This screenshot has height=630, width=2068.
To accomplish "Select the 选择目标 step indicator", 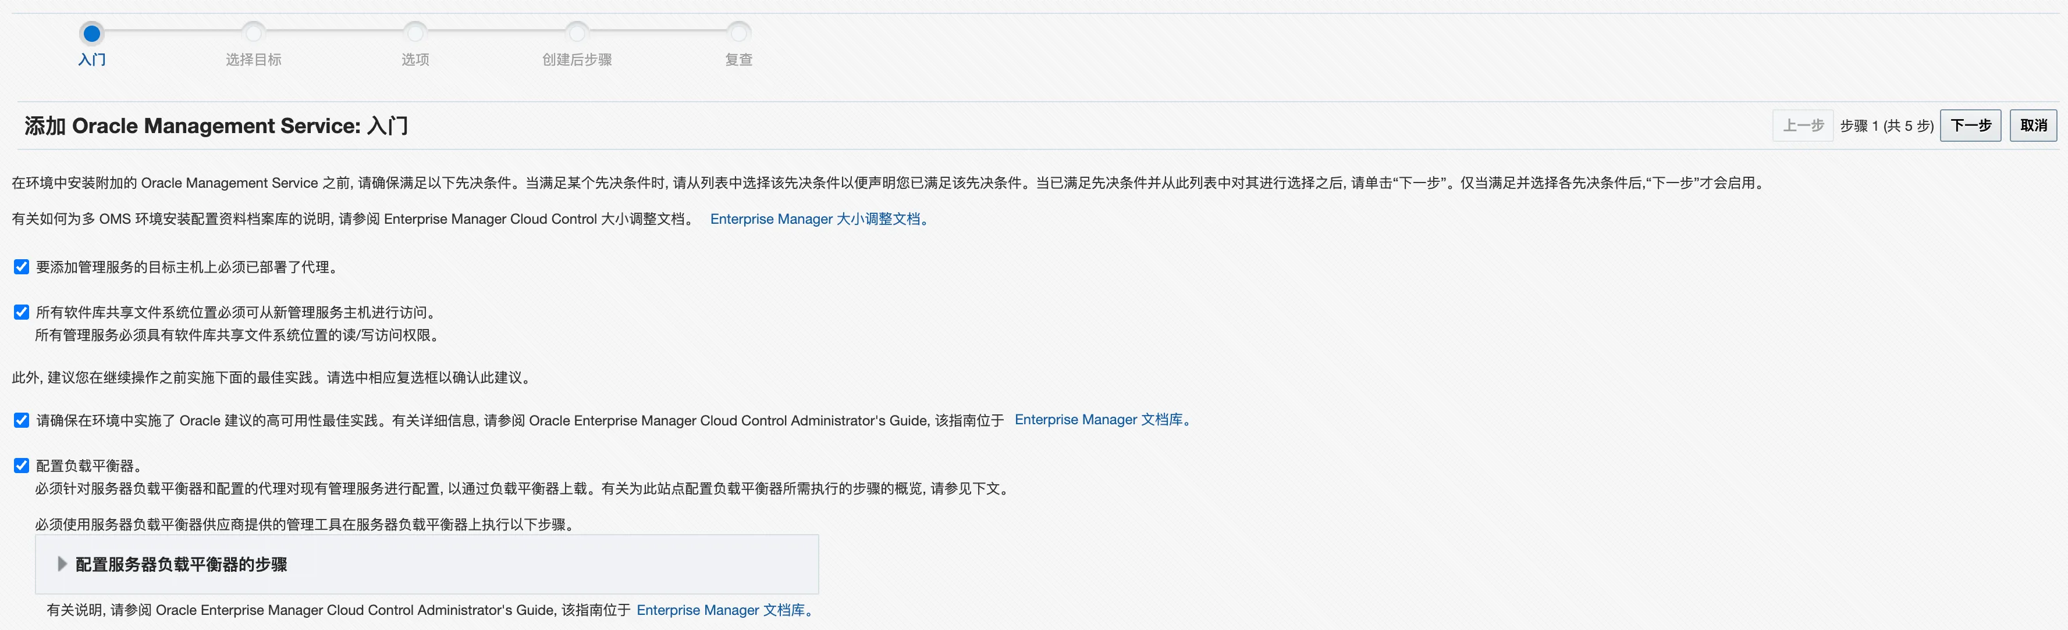I will pyautogui.click(x=253, y=34).
